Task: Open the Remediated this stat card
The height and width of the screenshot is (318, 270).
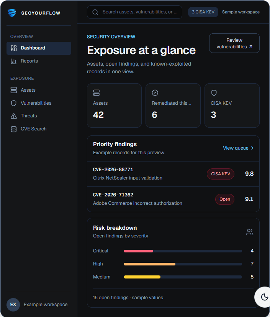Action: tap(173, 105)
